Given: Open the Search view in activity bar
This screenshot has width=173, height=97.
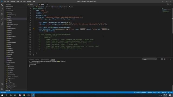Looking at the screenshot, I should click(2, 9).
